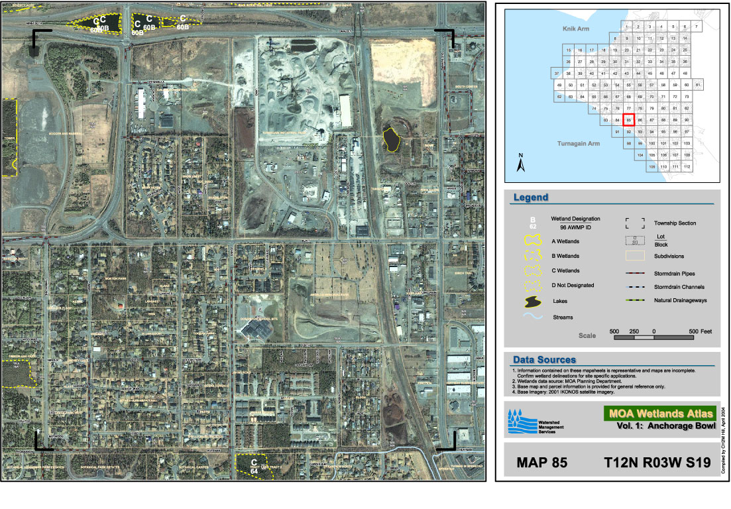Click the Natural Drainageways line symbol
The image size is (731, 509).
(x=635, y=302)
